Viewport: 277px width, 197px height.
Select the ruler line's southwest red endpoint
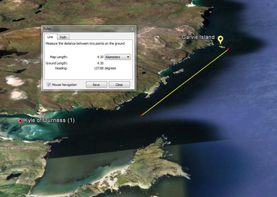click(x=141, y=115)
